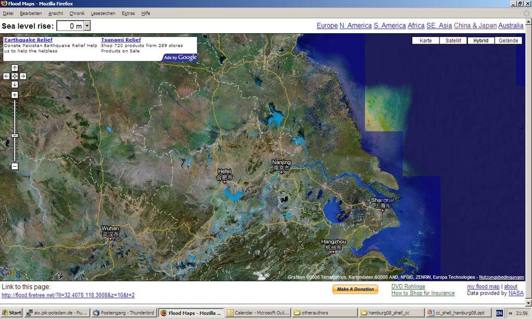Open the hamburg08_shell_cc folder taskbar item
Viewport: 532px width, 319px height.
pos(391,313)
